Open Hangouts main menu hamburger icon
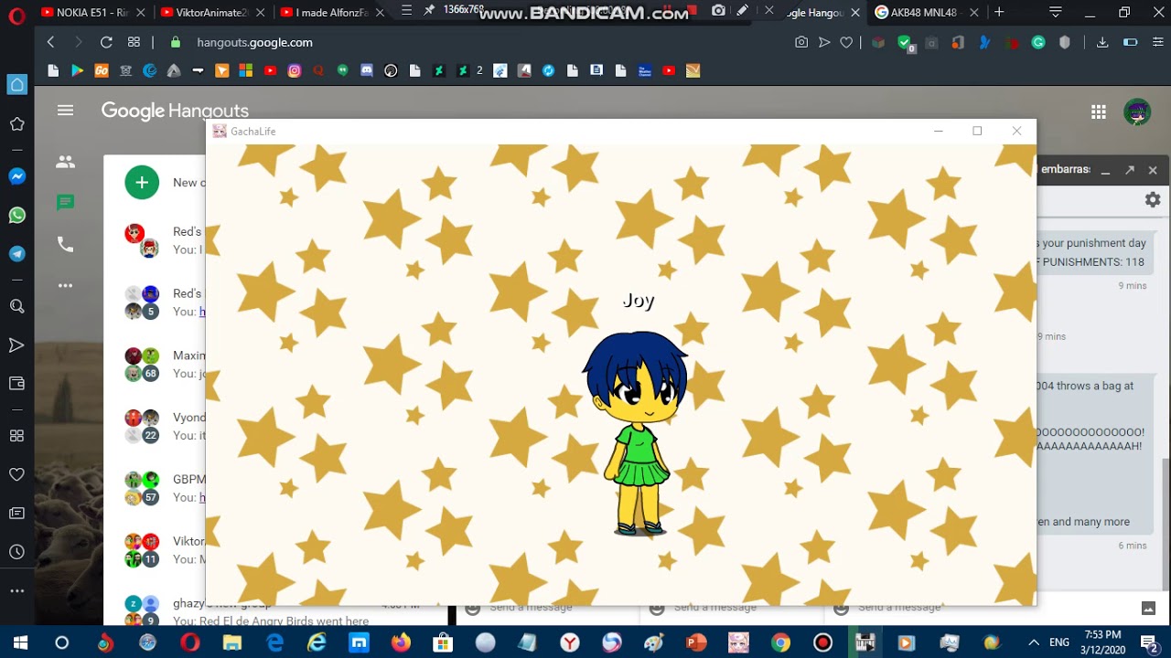 click(65, 111)
